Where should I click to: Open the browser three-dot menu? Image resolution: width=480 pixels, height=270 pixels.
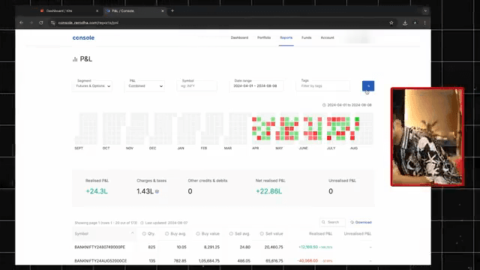tap(425, 22)
